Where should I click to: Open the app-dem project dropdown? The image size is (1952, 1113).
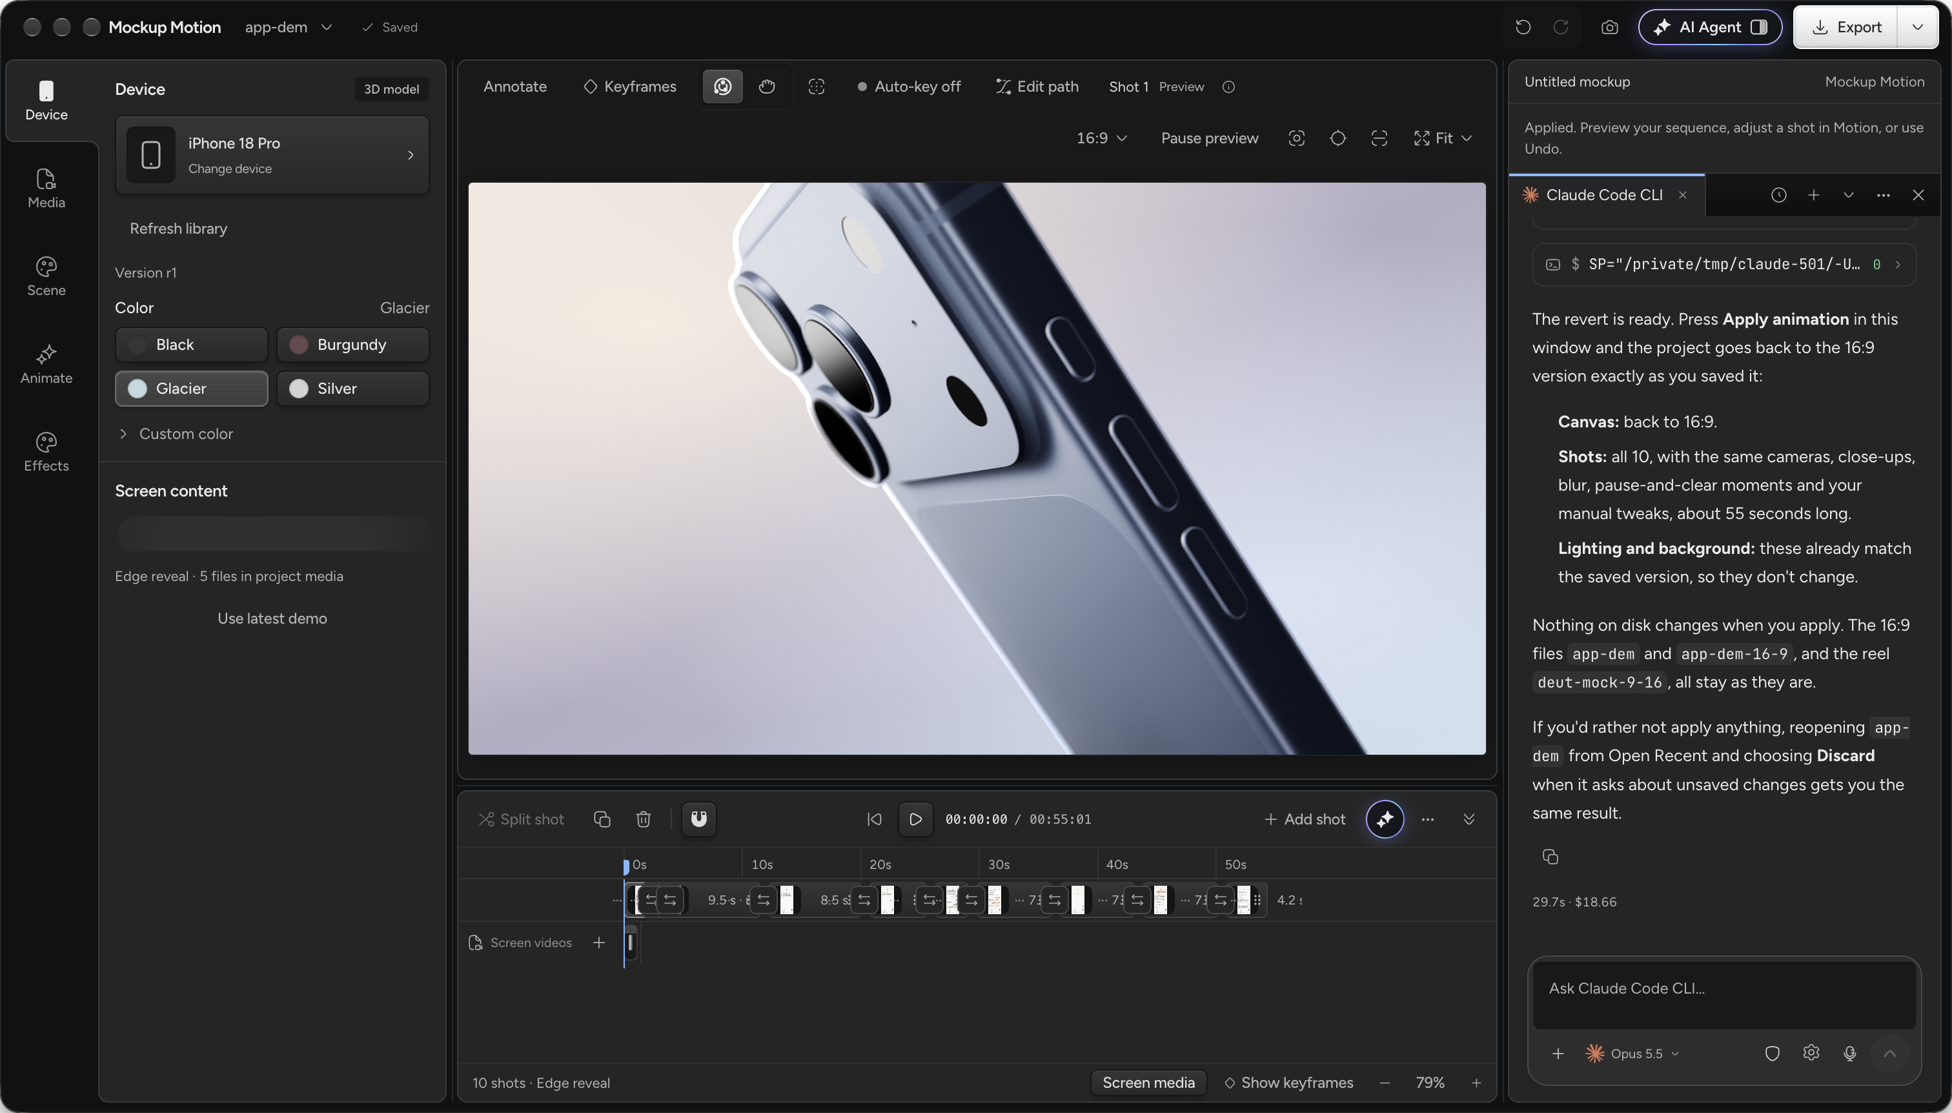click(288, 28)
